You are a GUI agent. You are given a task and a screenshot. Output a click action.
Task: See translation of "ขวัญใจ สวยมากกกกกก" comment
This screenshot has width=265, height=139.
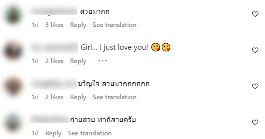coord(114,97)
